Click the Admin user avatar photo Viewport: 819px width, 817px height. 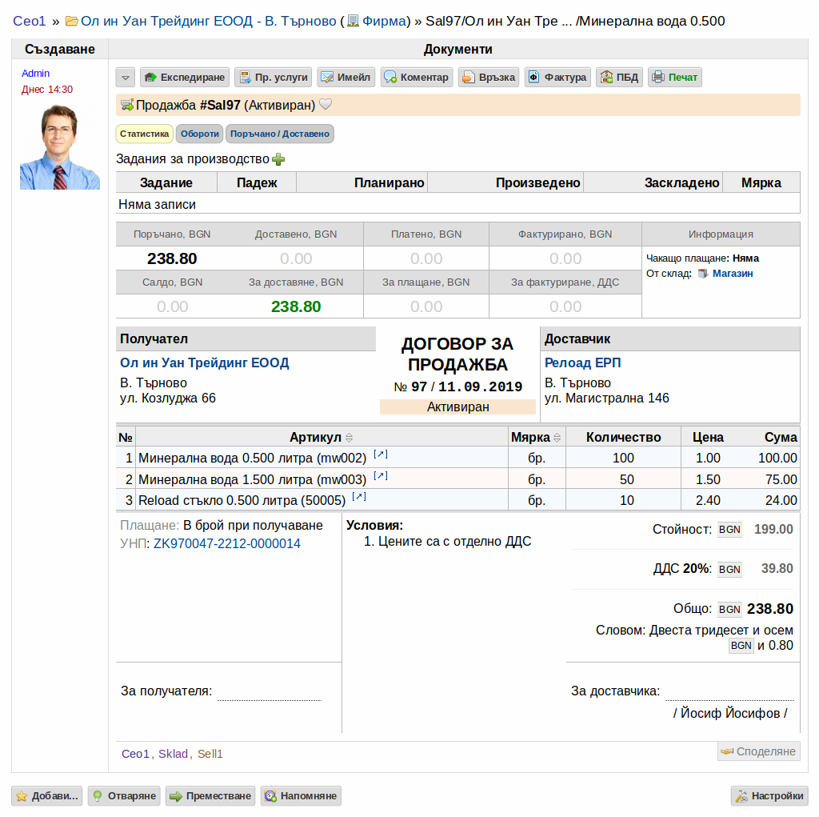coord(59,147)
